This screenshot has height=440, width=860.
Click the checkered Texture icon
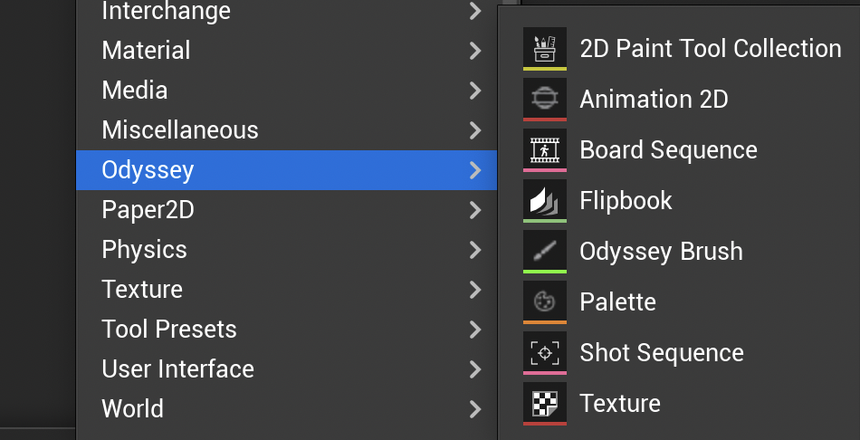pos(545,403)
